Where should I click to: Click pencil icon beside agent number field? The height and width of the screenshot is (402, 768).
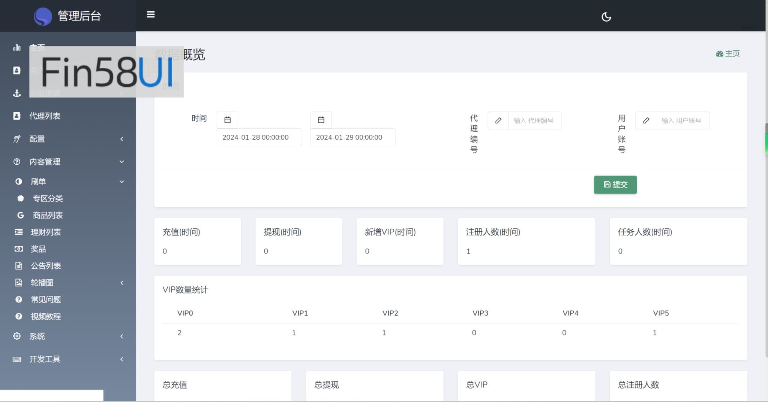click(498, 121)
